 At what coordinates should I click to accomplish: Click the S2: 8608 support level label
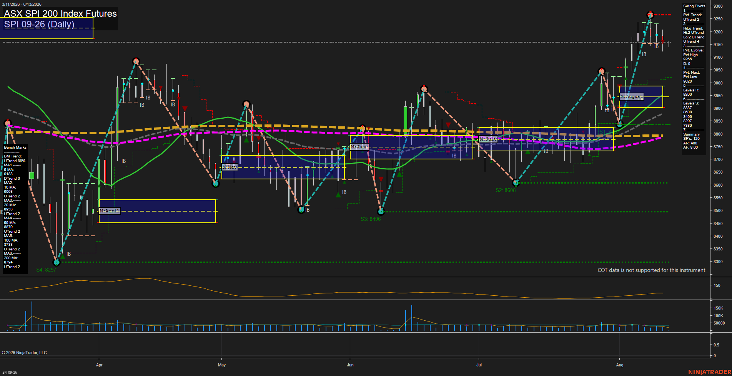506,190
